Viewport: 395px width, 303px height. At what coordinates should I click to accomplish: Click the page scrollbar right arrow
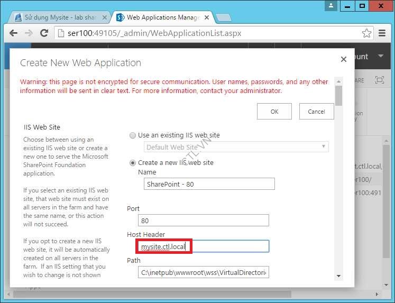(x=377, y=294)
